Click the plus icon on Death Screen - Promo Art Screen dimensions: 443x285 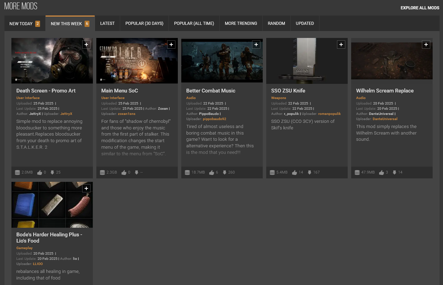click(x=86, y=45)
